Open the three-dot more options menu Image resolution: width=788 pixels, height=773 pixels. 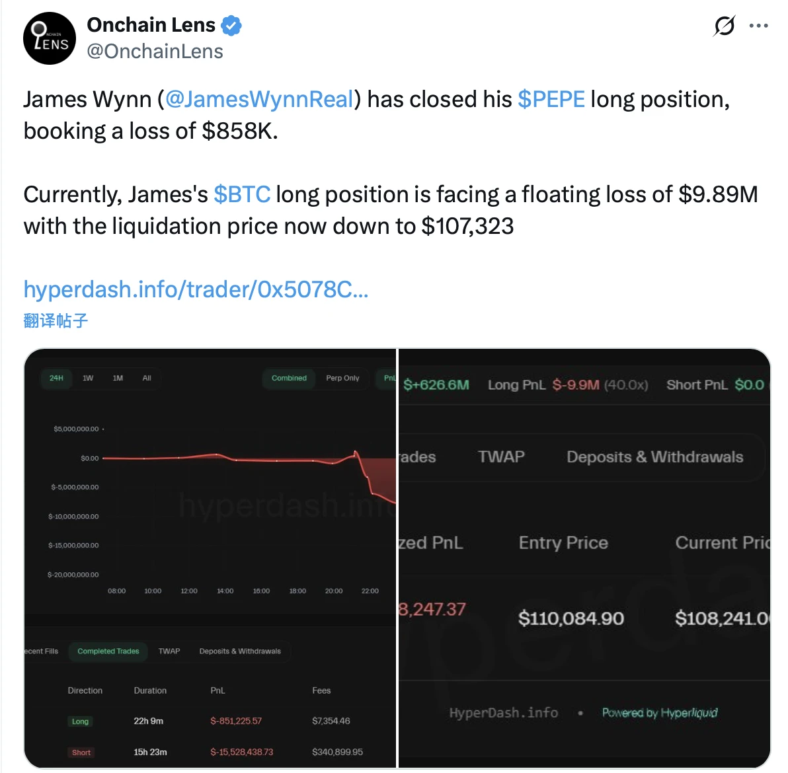tap(758, 26)
